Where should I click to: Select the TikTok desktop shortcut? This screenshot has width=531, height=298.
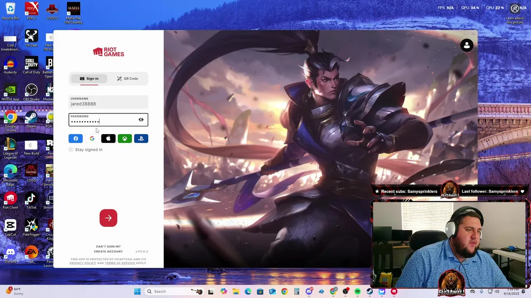(x=32, y=201)
